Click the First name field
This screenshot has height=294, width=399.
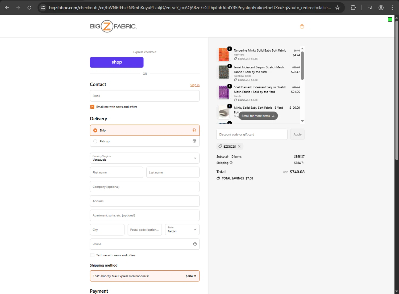(x=117, y=172)
